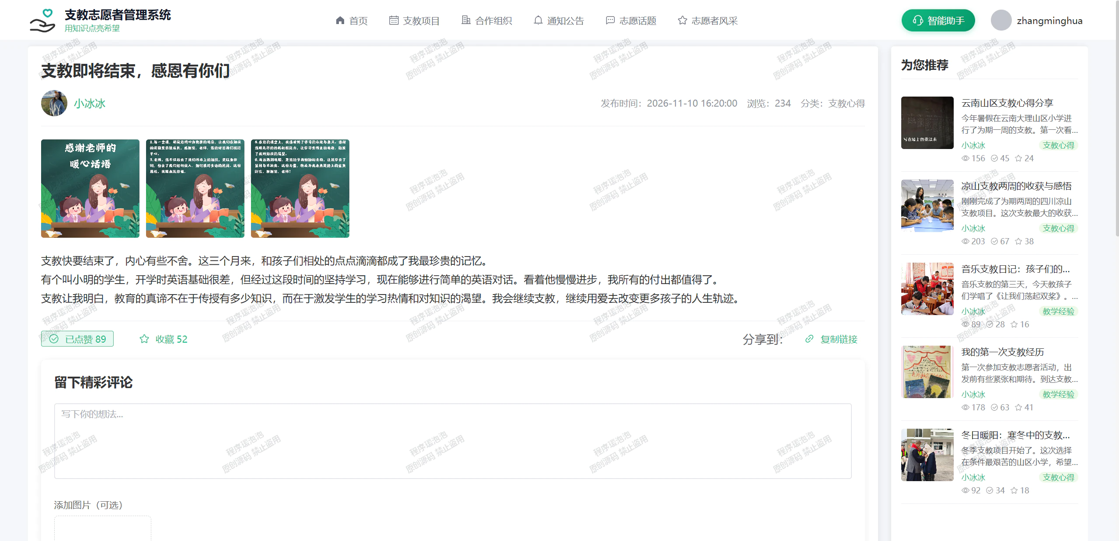Click the likes check icon showing 67
The height and width of the screenshot is (541, 1119).
tap(994, 241)
